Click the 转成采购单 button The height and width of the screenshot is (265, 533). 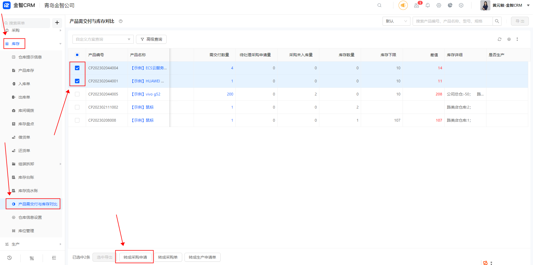(168, 257)
